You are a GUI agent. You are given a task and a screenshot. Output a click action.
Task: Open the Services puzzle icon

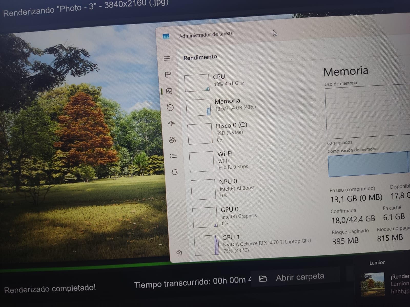click(x=175, y=172)
